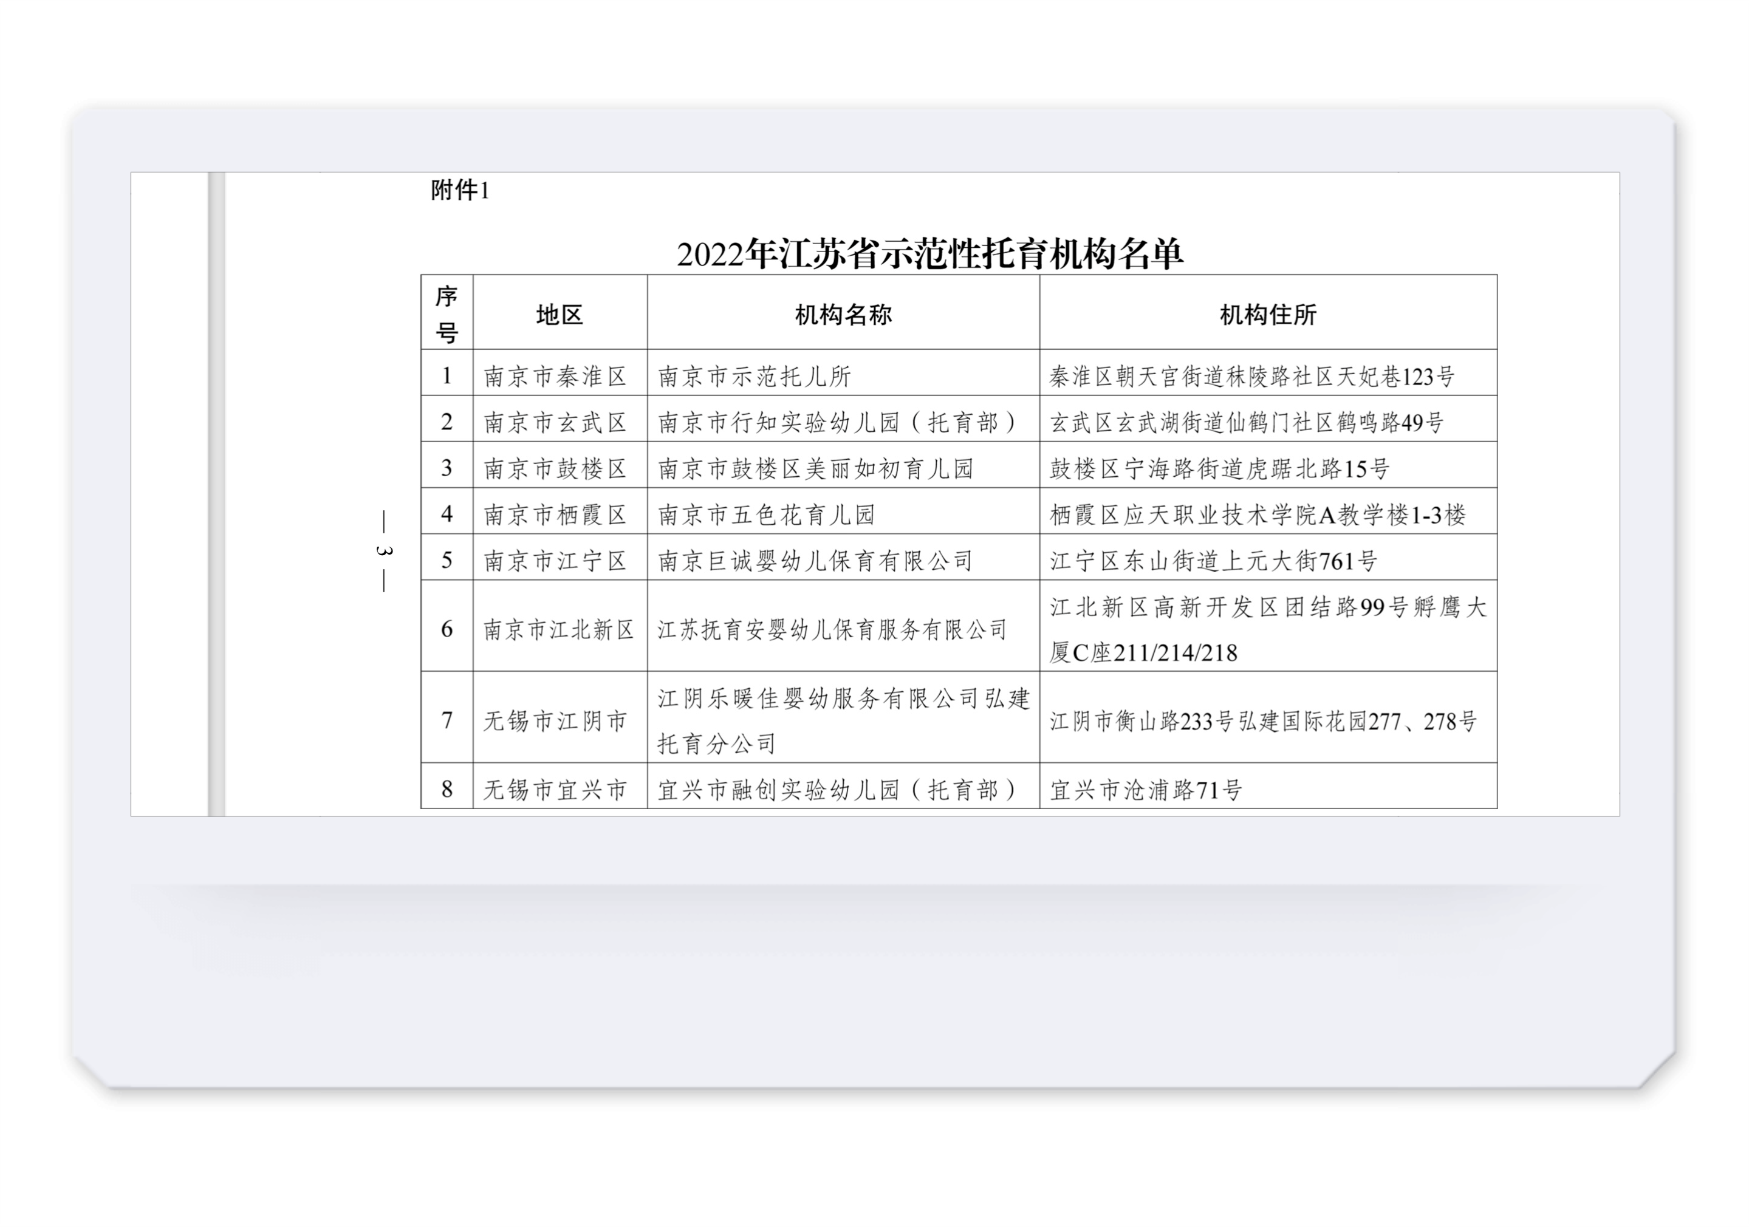Viewport: 1749px width, 1227px height.
Task: Click 南京市五色花育儿园
Action: point(766,515)
